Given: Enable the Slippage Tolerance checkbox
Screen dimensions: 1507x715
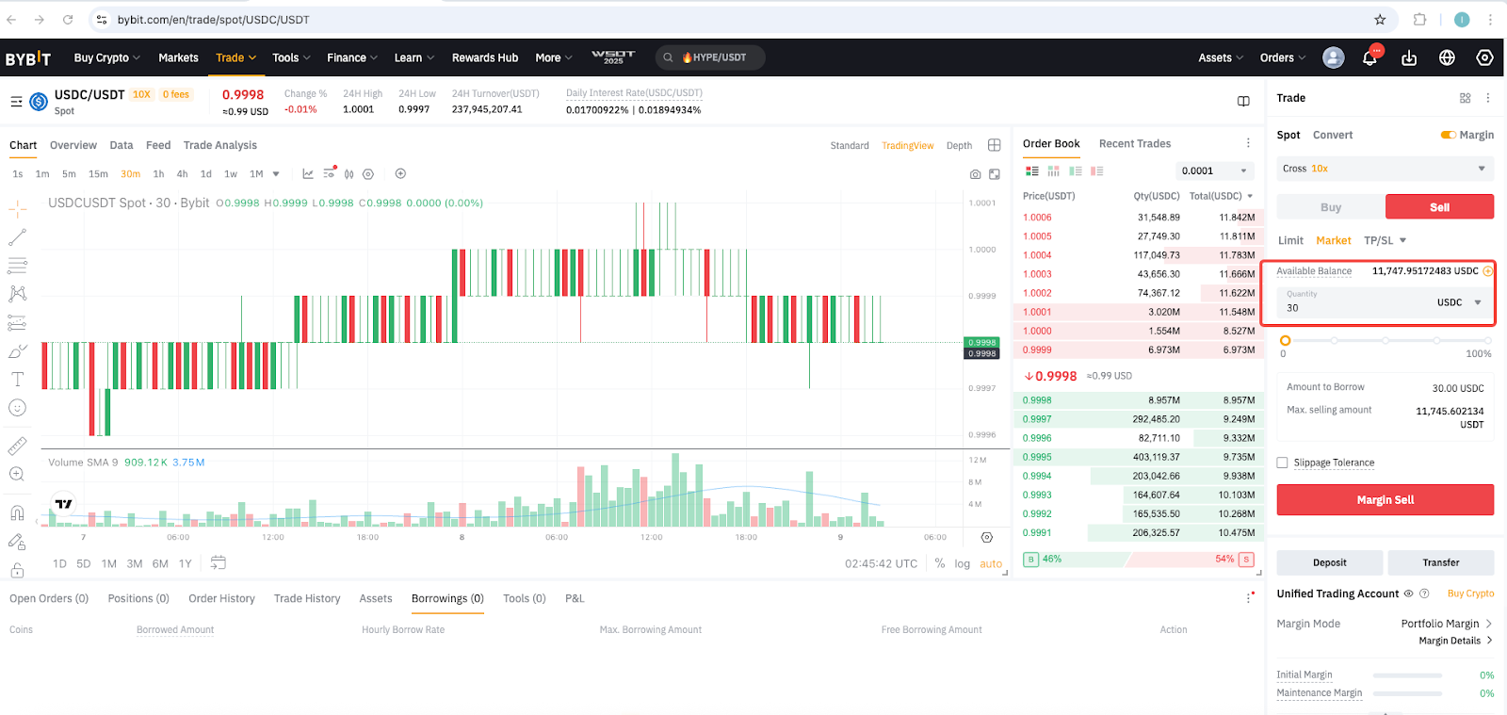Looking at the screenshot, I should click(1282, 463).
